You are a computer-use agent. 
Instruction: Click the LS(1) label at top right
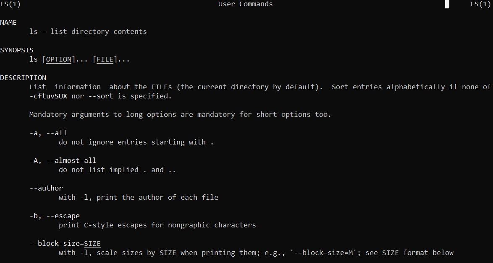pos(481,4)
